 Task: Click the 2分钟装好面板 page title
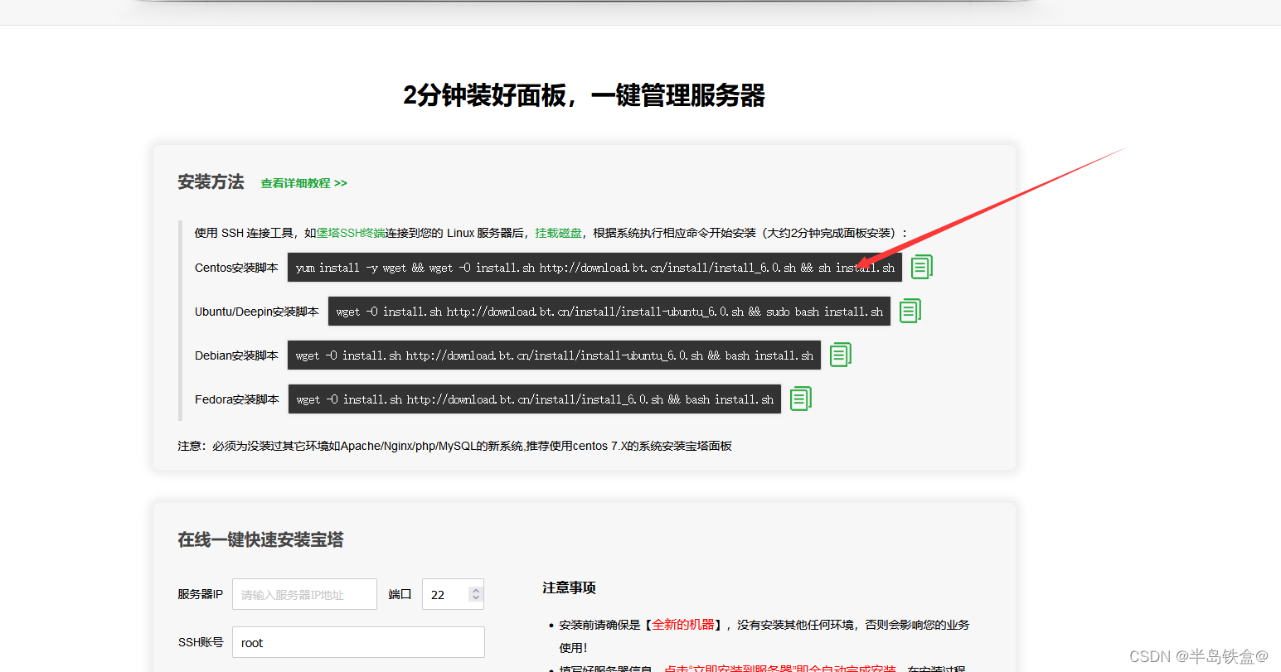click(x=584, y=95)
